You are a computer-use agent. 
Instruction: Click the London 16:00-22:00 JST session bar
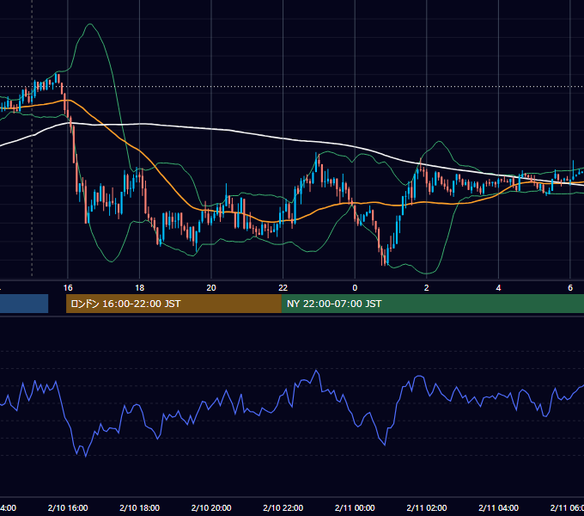click(173, 304)
